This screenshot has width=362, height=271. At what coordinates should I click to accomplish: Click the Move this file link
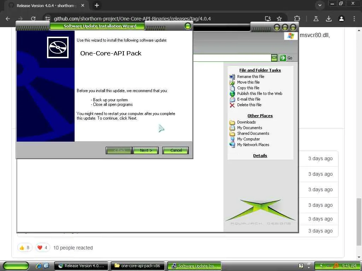248,82
